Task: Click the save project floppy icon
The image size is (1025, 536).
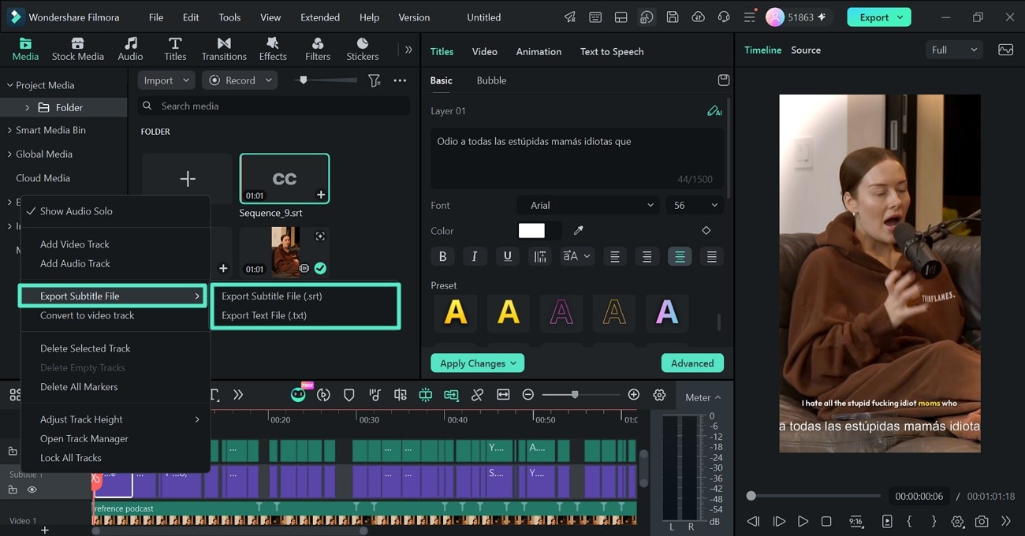Action: coord(672,17)
